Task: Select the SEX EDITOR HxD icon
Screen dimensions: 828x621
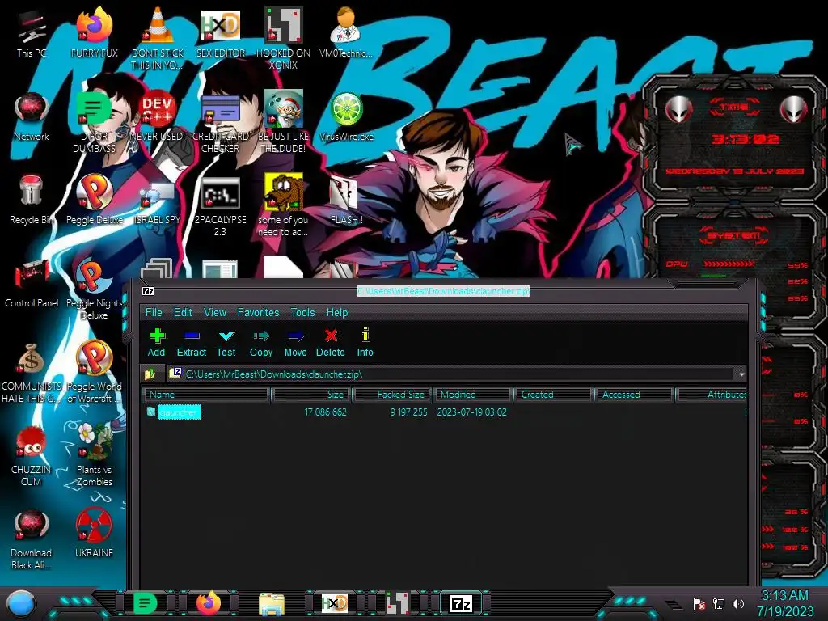Action: pos(221,32)
